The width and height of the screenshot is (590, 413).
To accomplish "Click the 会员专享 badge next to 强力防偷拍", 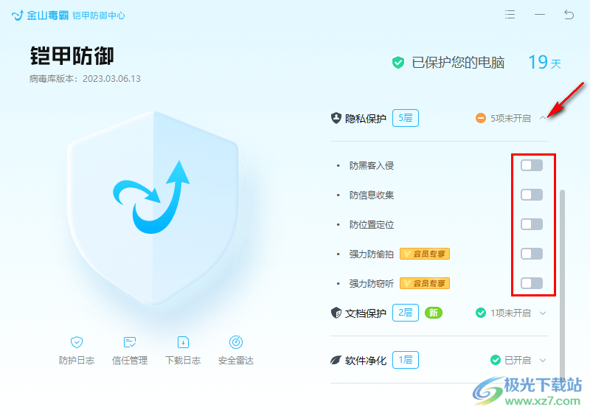I will click(425, 254).
